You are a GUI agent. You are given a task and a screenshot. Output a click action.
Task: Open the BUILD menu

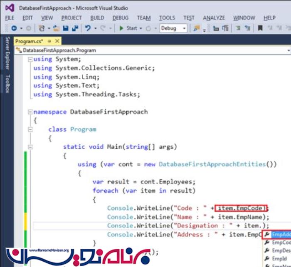tap(97, 18)
